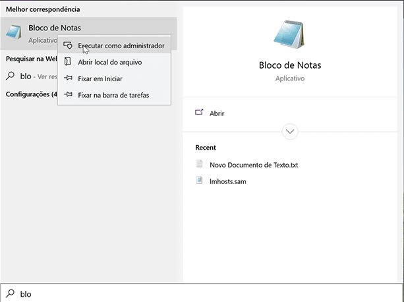The width and height of the screenshot is (404, 302).
Task: Click the Pesquisar na Web heading
Action: click(x=32, y=59)
